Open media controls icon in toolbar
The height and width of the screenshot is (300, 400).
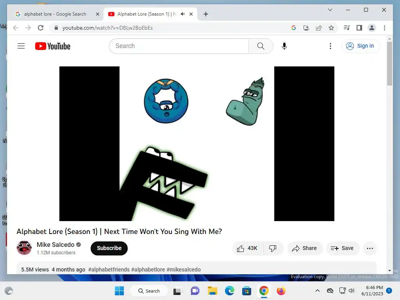[346, 28]
